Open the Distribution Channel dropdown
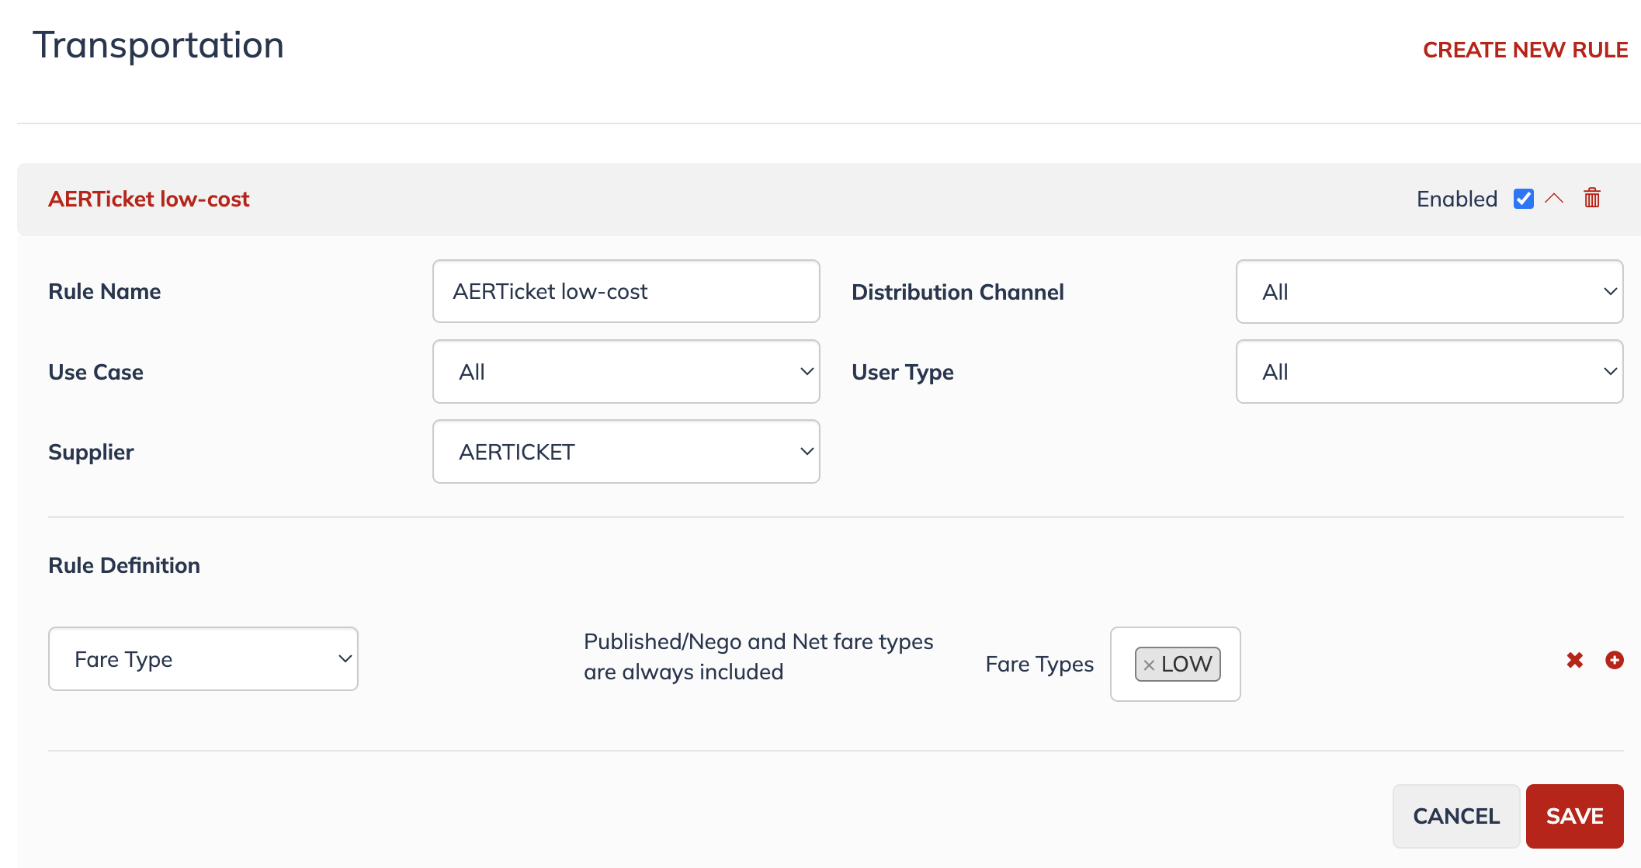This screenshot has height=868, width=1641. point(1429,292)
